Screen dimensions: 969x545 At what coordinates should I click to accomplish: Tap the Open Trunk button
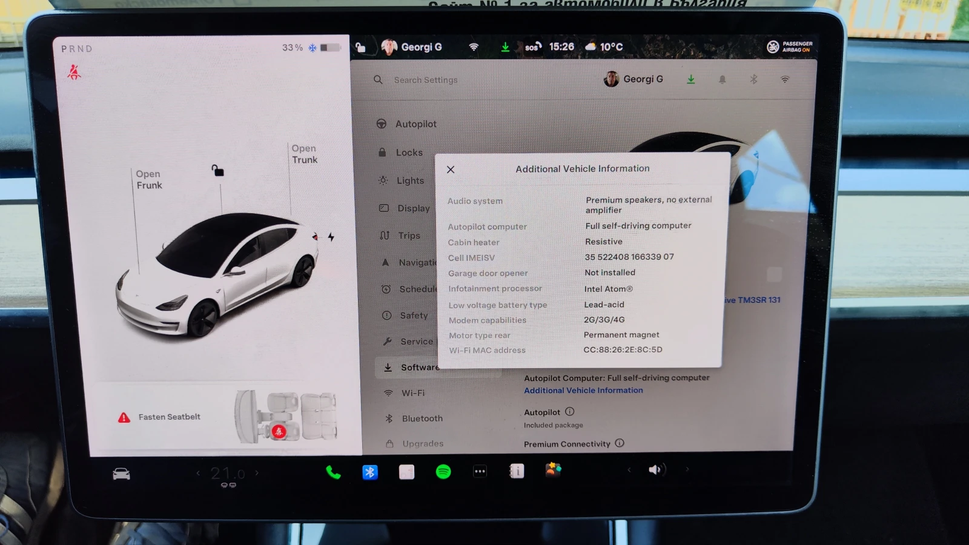(x=305, y=154)
